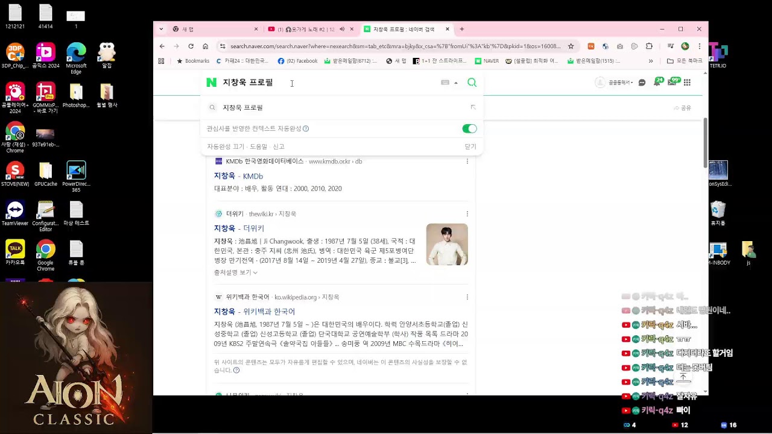Open the Google Chrome desktop shortcut
The width and height of the screenshot is (772, 434).
pos(45,256)
